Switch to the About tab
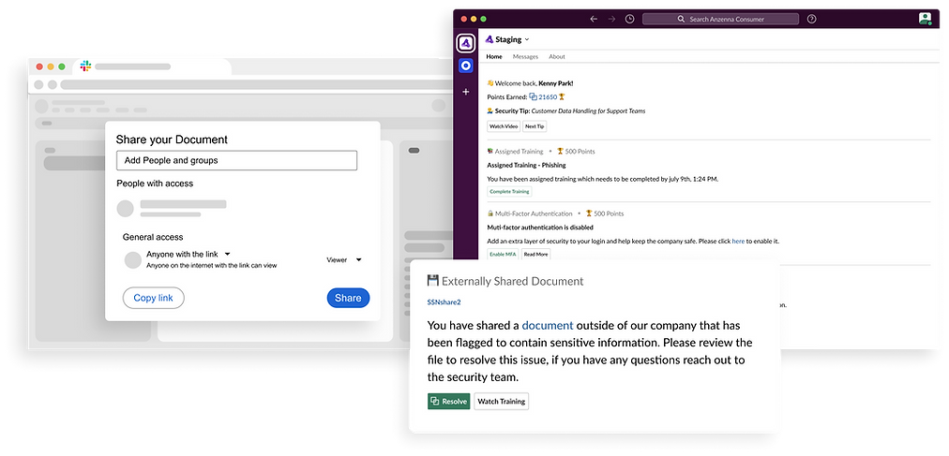This screenshot has width=949, height=456. tap(557, 57)
